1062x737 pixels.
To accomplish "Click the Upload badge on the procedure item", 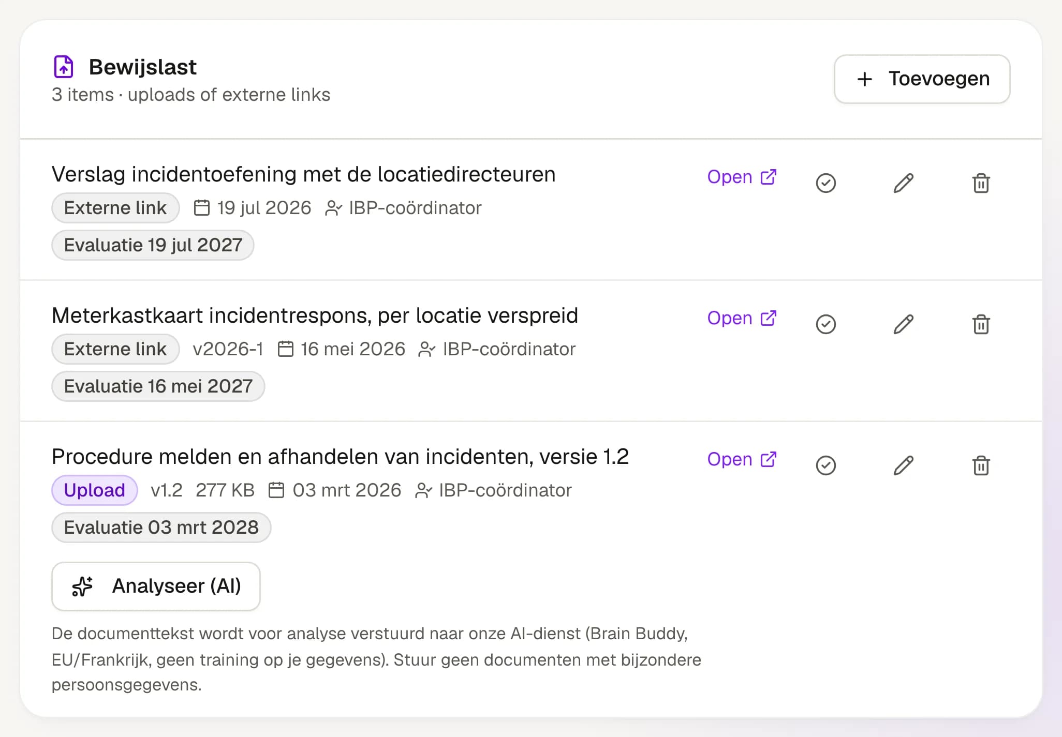I will [x=95, y=490].
